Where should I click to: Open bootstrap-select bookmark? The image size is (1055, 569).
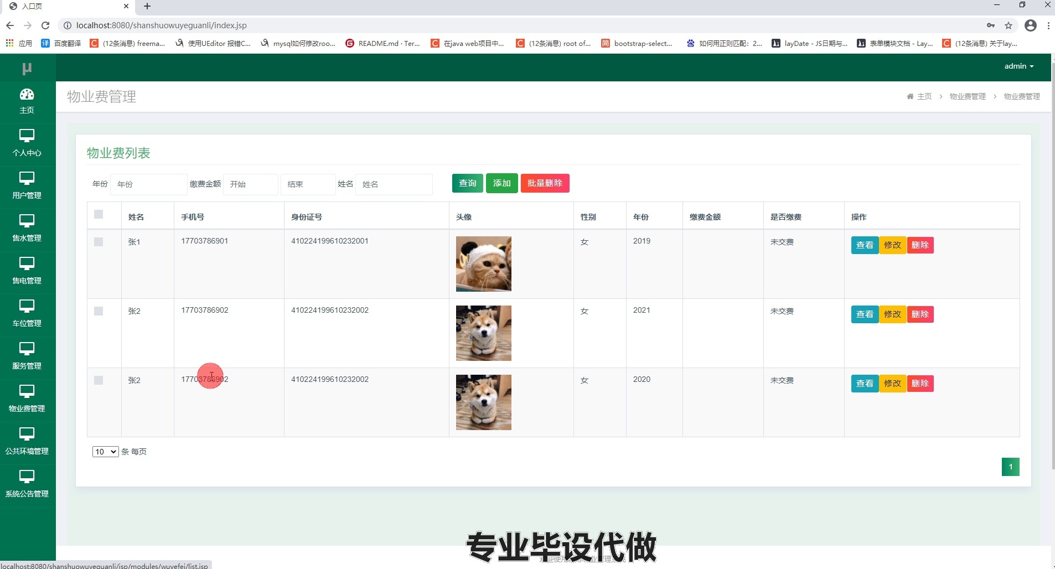click(637, 43)
